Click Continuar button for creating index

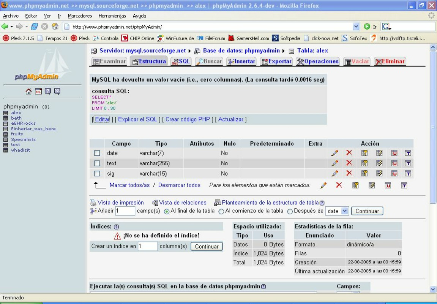tap(207, 247)
